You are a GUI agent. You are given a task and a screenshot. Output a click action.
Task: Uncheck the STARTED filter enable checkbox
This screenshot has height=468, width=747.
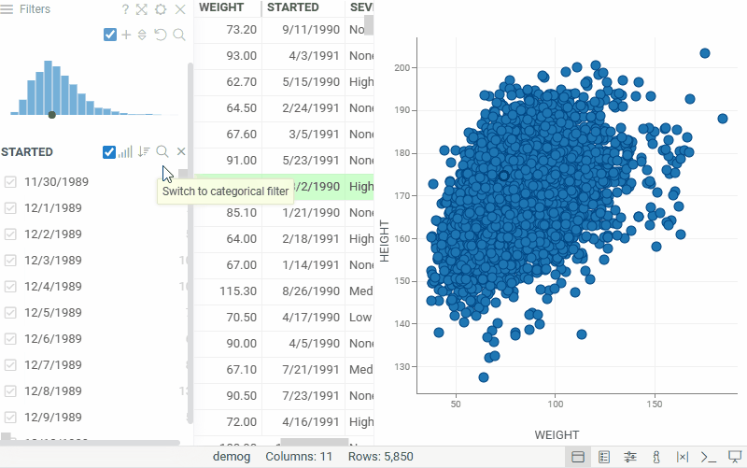pos(109,151)
